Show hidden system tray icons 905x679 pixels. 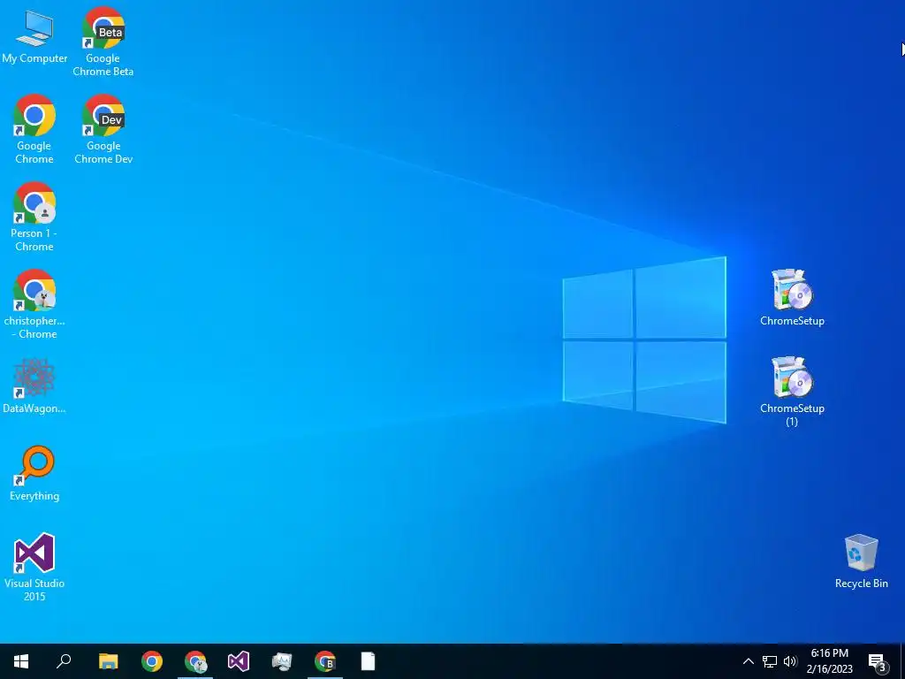(x=748, y=661)
